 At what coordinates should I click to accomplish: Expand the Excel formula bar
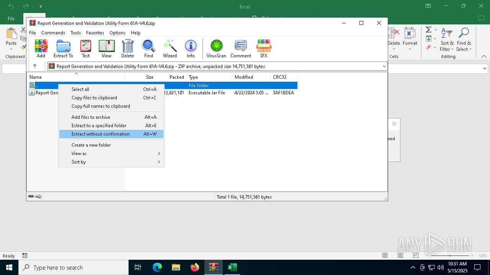click(x=485, y=69)
